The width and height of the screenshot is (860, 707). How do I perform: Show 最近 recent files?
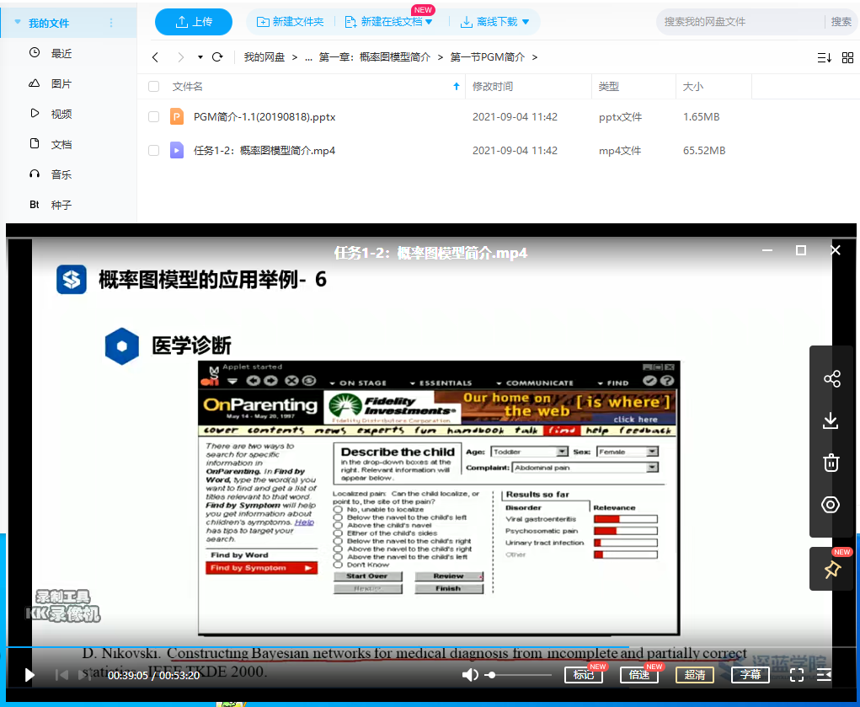point(61,53)
